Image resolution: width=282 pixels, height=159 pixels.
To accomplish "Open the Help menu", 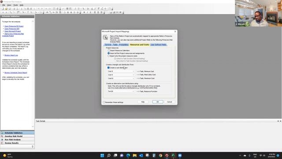I will coord(22,5).
